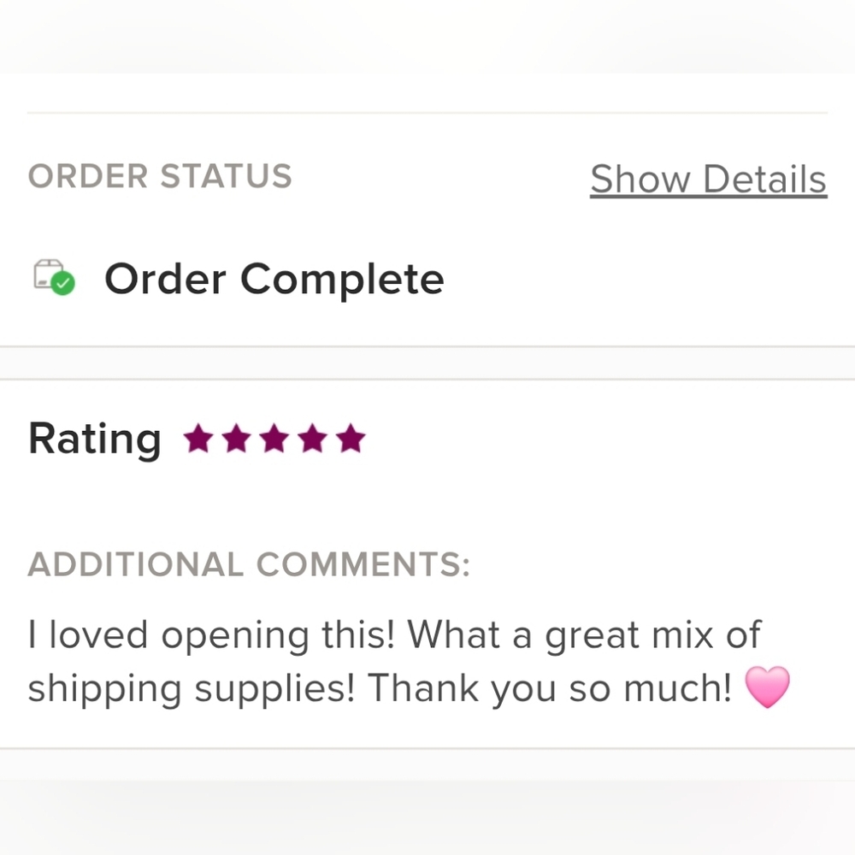Click the phrase "What a great mix of"

coord(583,635)
